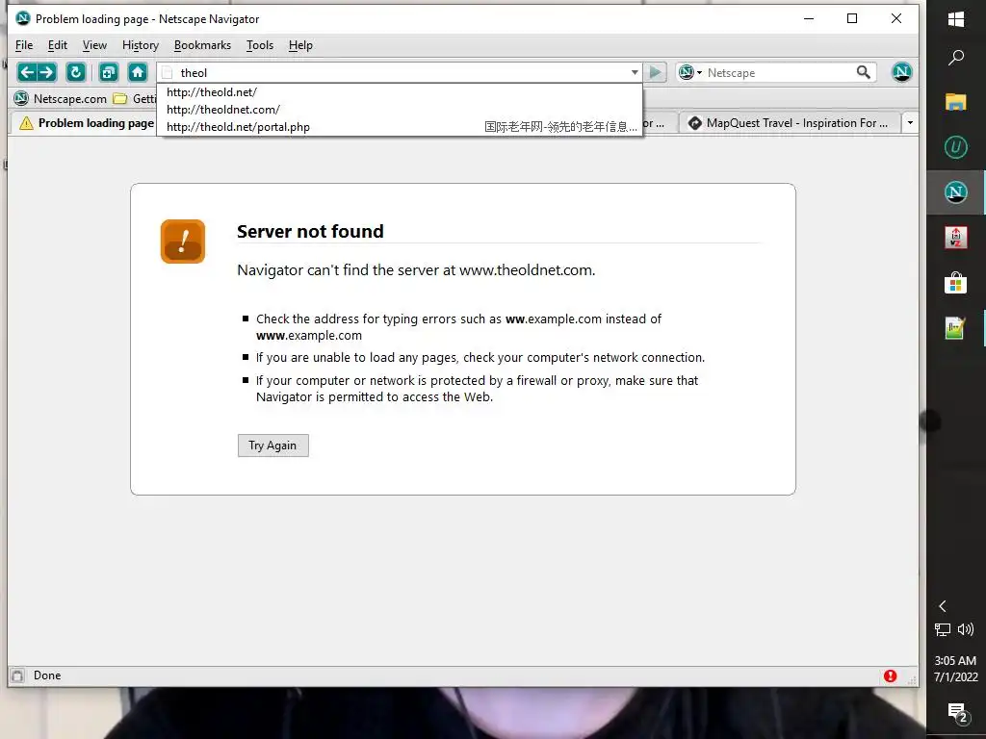Maximize the Netscape Navigator window
This screenshot has width=986, height=739.
852,19
